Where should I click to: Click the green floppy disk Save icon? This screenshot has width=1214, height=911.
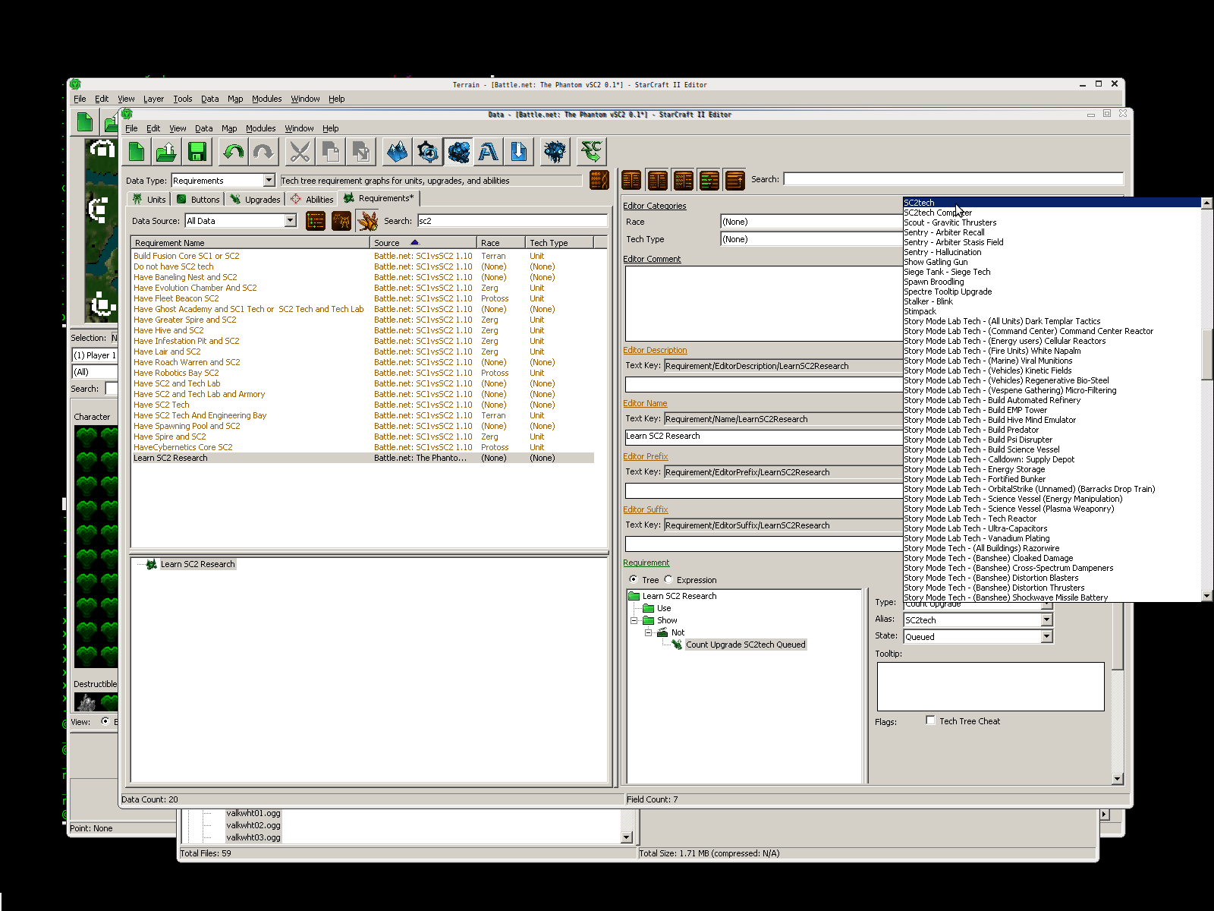click(197, 153)
